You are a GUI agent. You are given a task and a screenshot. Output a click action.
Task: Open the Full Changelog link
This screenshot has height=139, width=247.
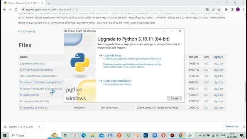click(27, 31)
